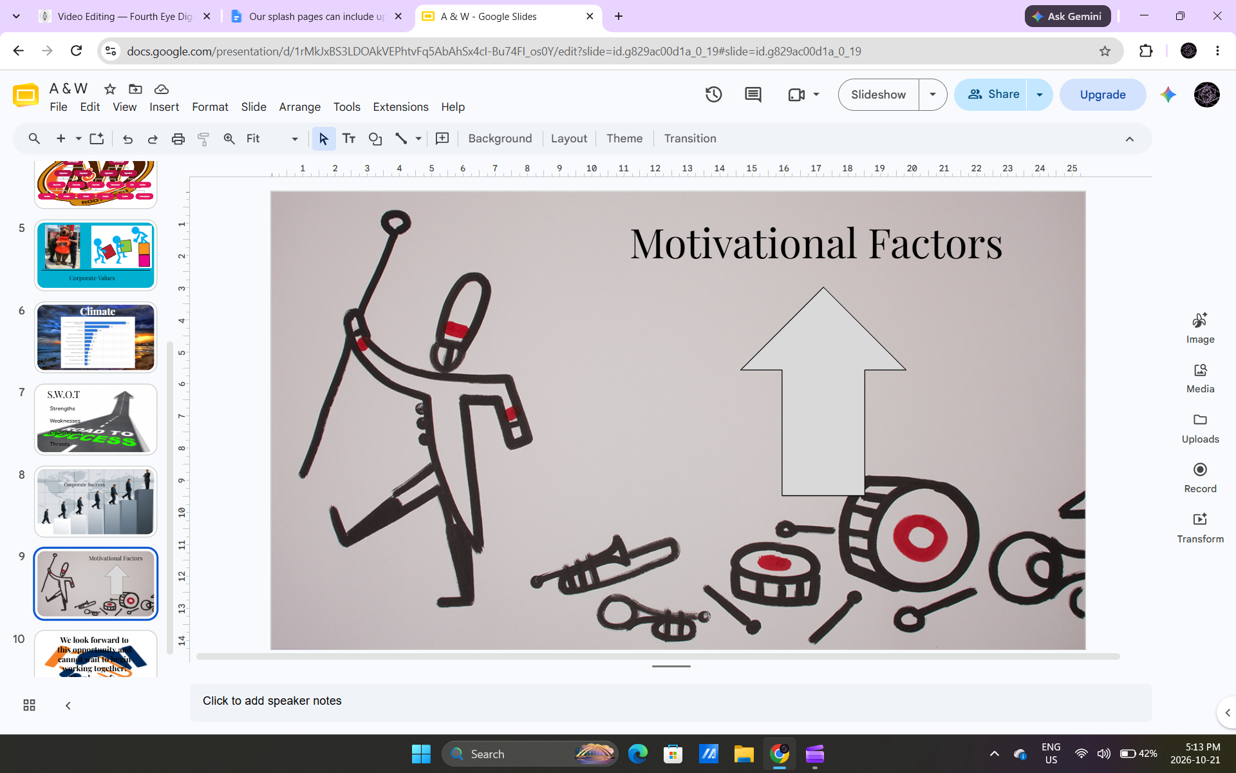Select the shape tool

375,138
